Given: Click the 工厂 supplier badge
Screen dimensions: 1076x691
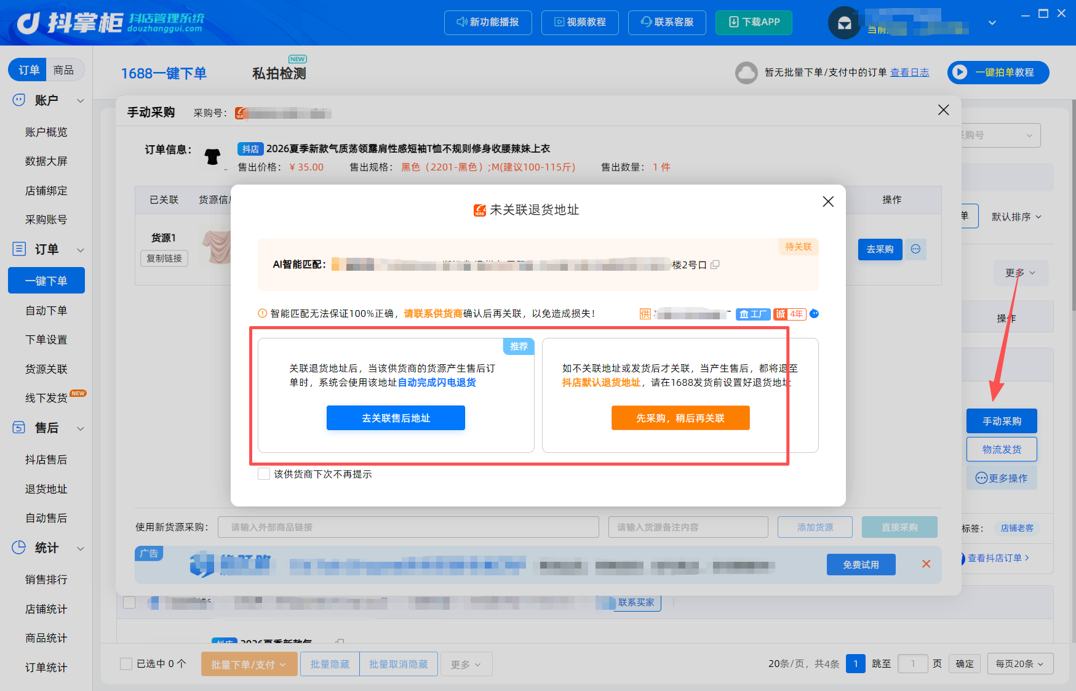Looking at the screenshot, I should pyautogui.click(x=753, y=314).
